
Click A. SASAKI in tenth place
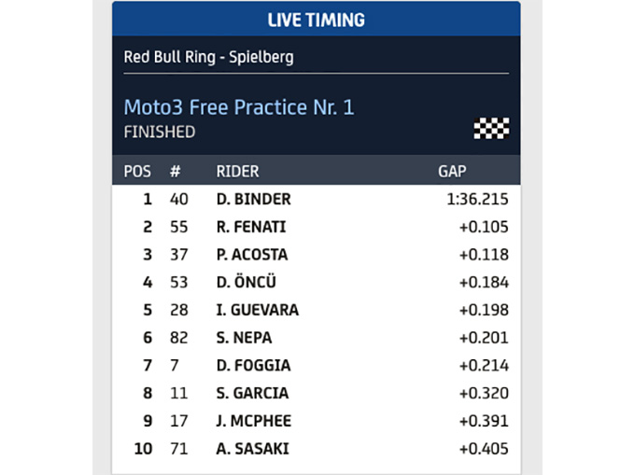(253, 449)
